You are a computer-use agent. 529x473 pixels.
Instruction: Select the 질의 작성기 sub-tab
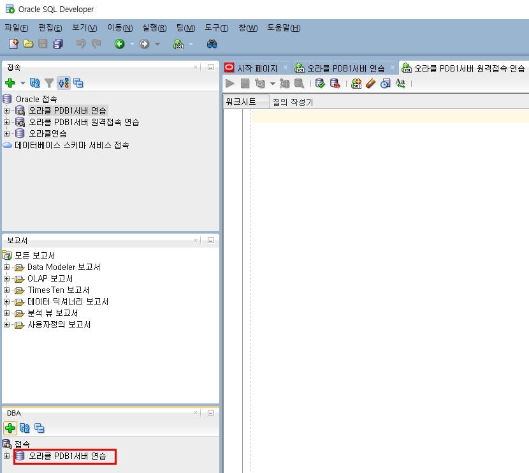[x=293, y=102]
